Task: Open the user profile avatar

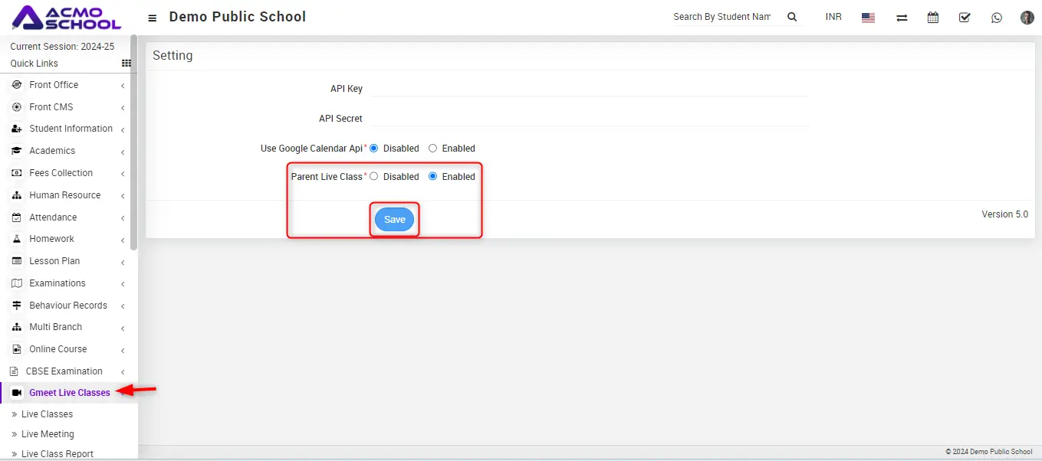Action: [x=1027, y=18]
